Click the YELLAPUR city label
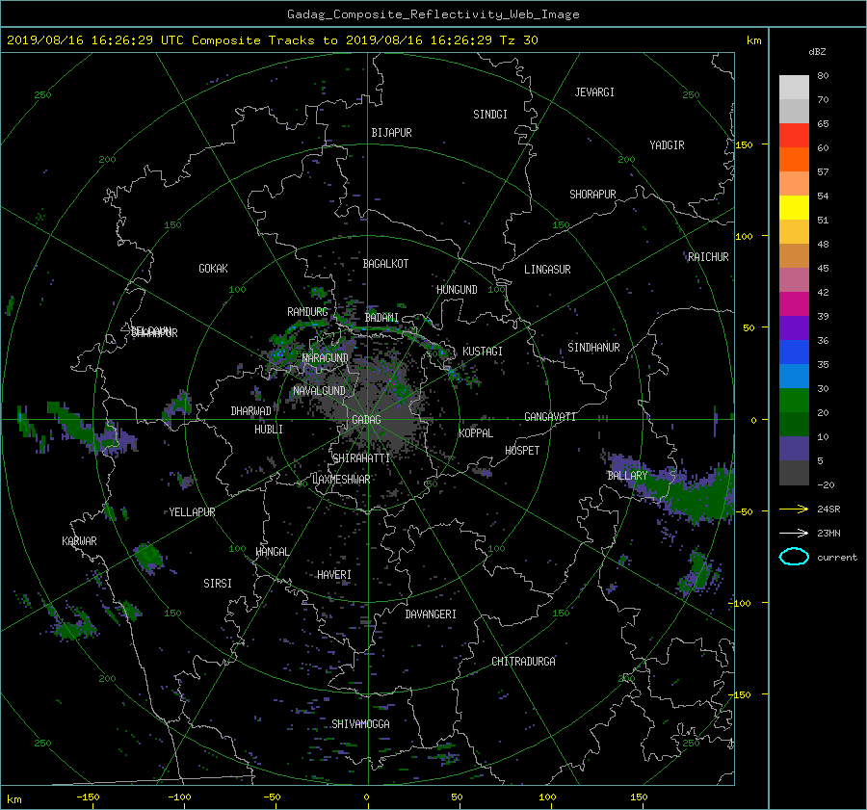 192,512
